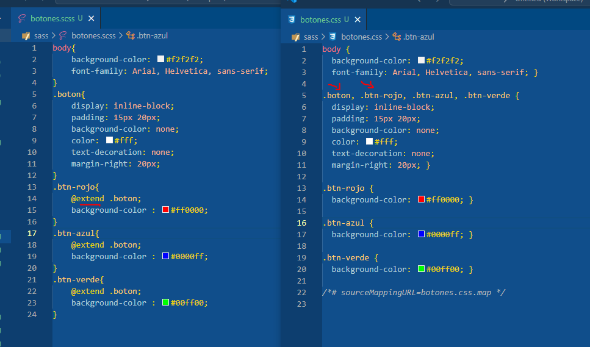Switch to the botones.css editor tab
The width and height of the screenshot is (590, 347).
click(x=321, y=20)
